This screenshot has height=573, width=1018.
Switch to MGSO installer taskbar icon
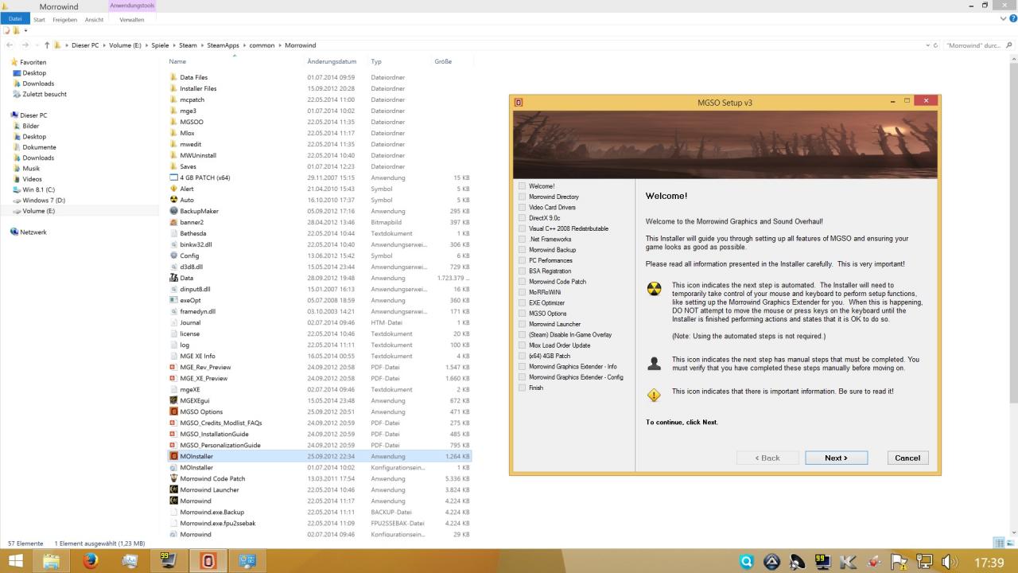tap(208, 561)
